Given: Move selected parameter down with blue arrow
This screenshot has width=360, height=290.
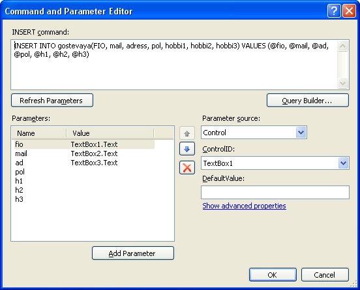Looking at the screenshot, I should click(187, 149).
